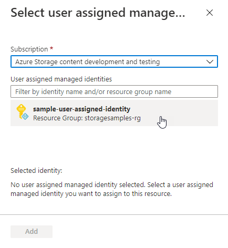Select sample-user-assigned-identity name text
Viewport: 228px width, 248px height.
pyautogui.click(x=81, y=109)
